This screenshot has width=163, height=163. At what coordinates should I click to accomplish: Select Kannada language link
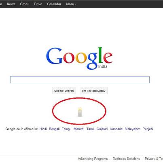coord(116,129)
